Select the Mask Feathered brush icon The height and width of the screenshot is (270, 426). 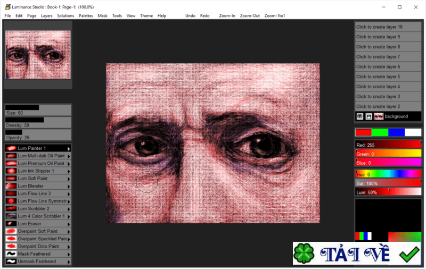11,254
